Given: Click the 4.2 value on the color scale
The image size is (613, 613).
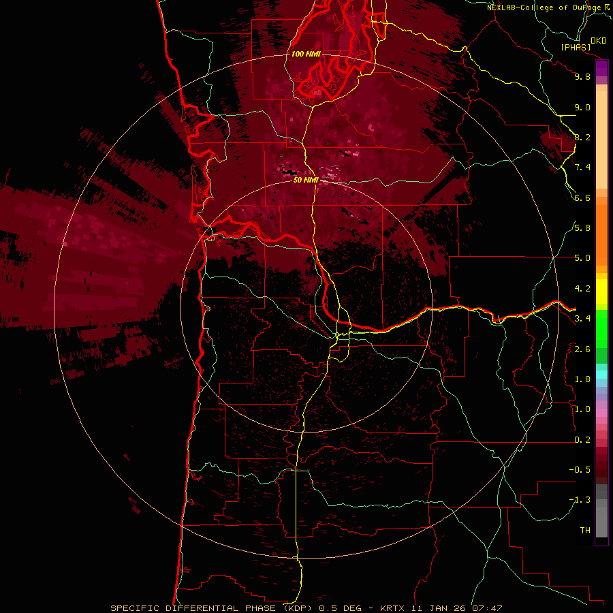Looking at the screenshot, I should click(582, 289).
